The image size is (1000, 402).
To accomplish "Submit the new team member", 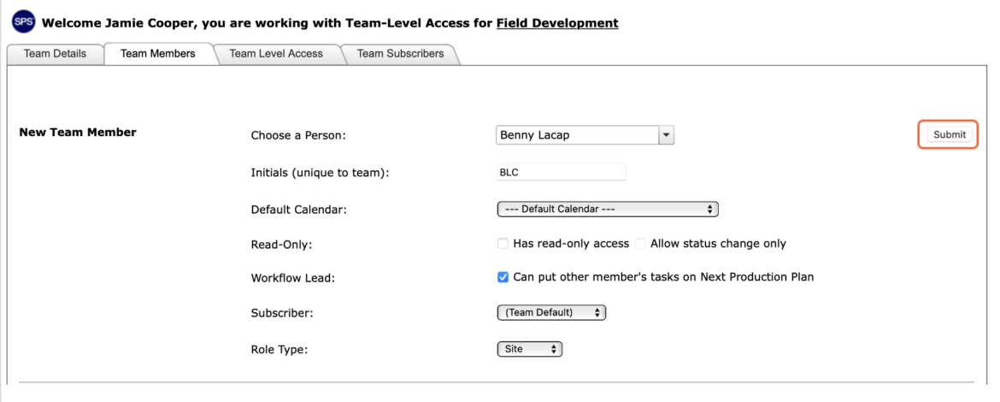I will (x=950, y=134).
